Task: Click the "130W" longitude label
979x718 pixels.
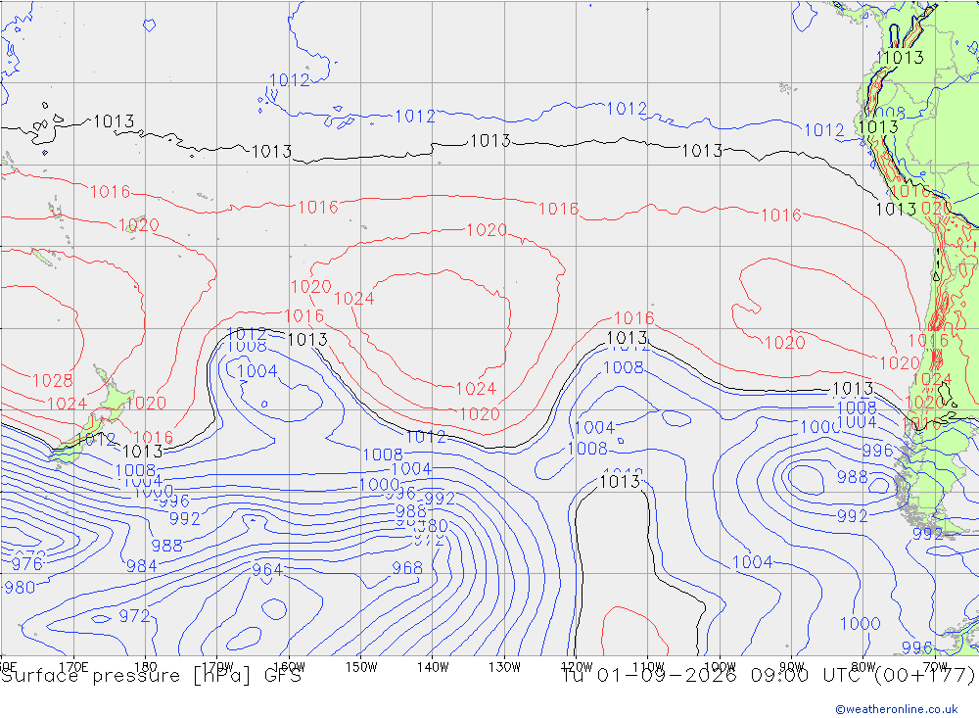Action: tap(504, 667)
